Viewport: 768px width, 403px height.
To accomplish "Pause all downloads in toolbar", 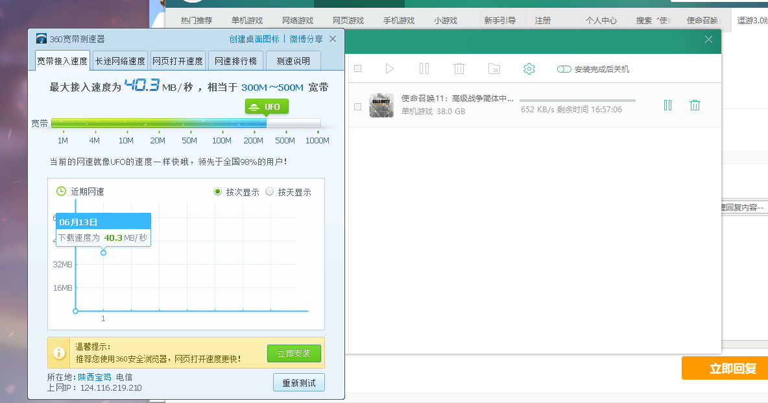I will (x=424, y=69).
